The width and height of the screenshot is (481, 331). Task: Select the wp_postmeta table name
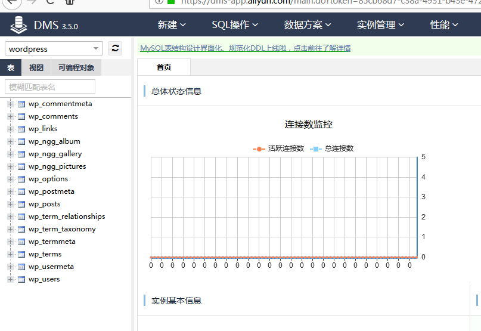(51, 191)
